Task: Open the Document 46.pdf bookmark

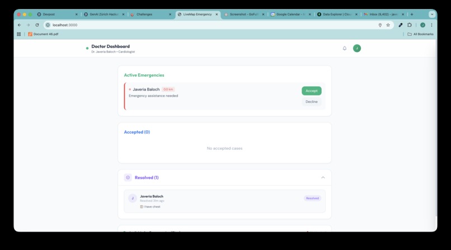Action: tap(43, 34)
